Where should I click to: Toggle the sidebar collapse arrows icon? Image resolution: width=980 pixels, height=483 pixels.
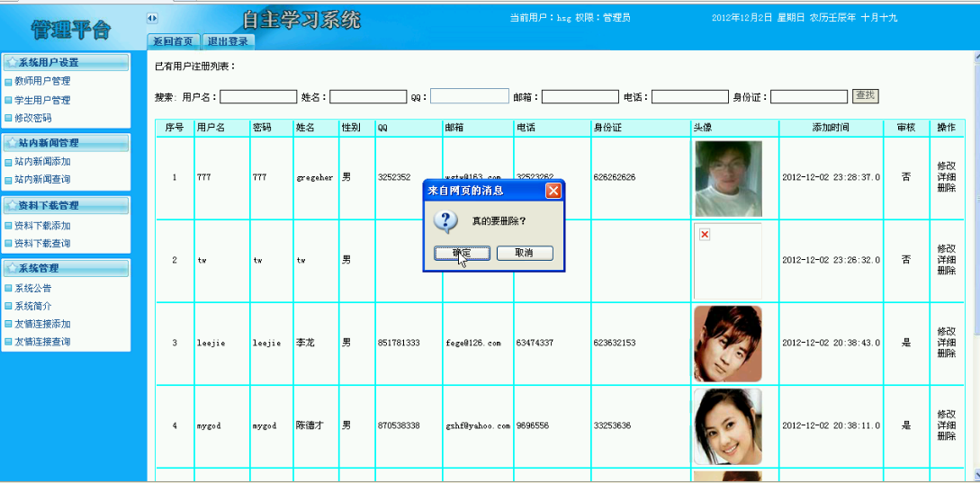(152, 17)
